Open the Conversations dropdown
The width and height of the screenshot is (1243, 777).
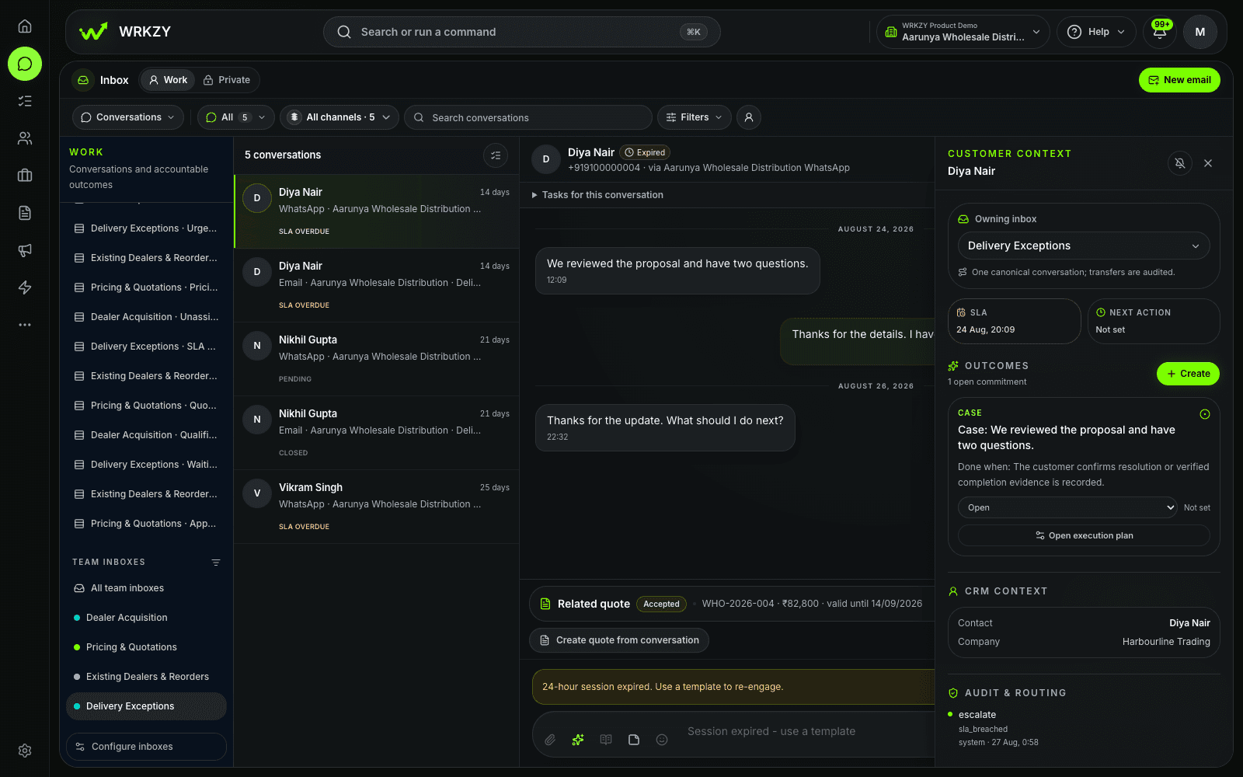128,117
